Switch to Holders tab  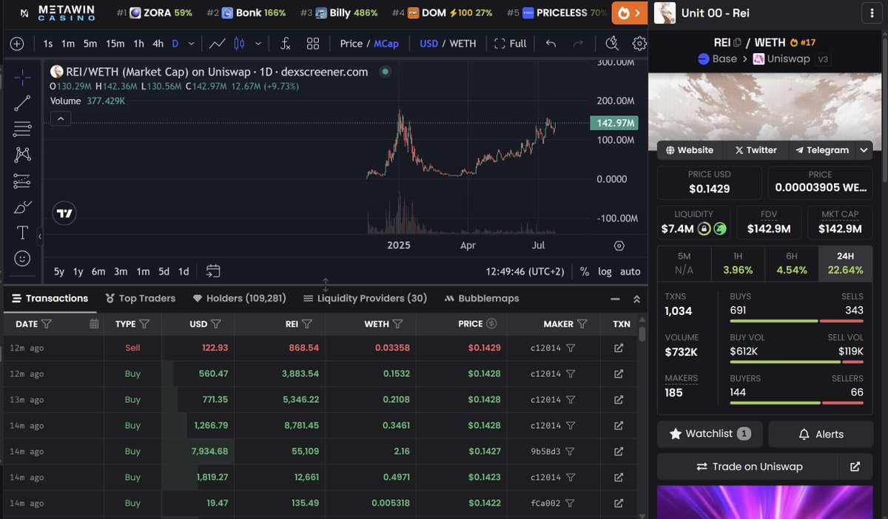pos(239,299)
